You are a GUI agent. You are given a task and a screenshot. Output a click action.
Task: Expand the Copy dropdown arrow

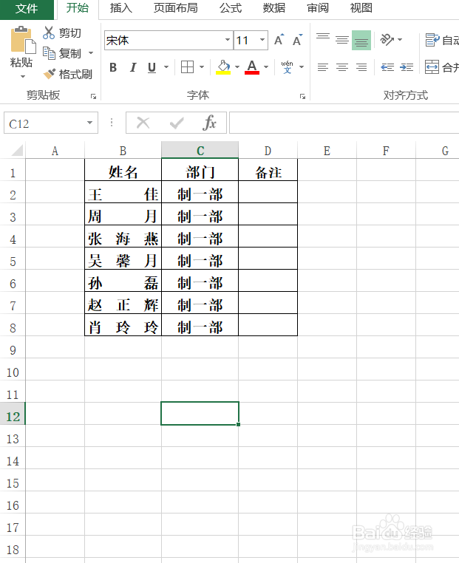[x=91, y=53]
